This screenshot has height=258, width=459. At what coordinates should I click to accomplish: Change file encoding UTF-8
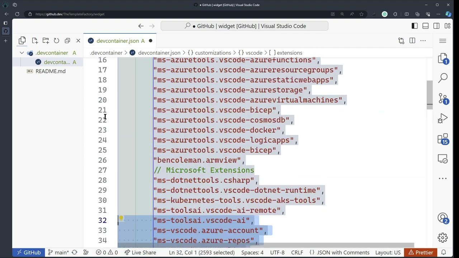277,252
